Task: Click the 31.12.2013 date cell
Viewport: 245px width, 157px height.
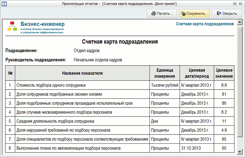Action: (197, 148)
